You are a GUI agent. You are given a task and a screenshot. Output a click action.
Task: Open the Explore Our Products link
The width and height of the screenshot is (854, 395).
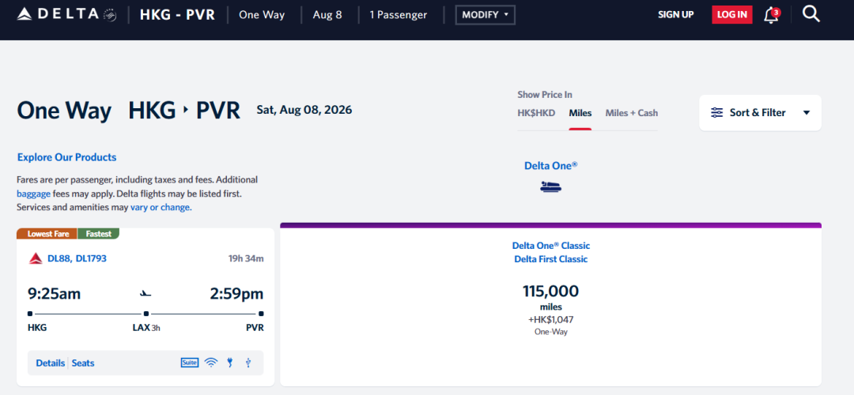pyautogui.click(x=66, y=157)
